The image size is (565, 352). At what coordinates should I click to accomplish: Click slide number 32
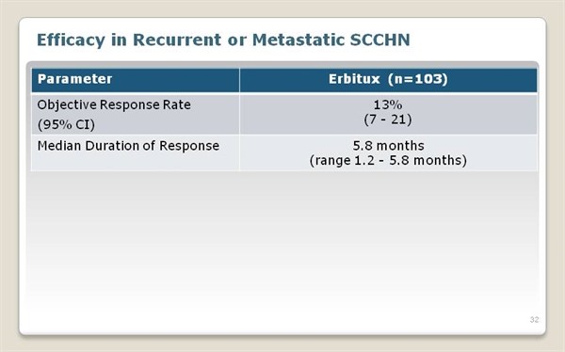[x=534, y=320]
